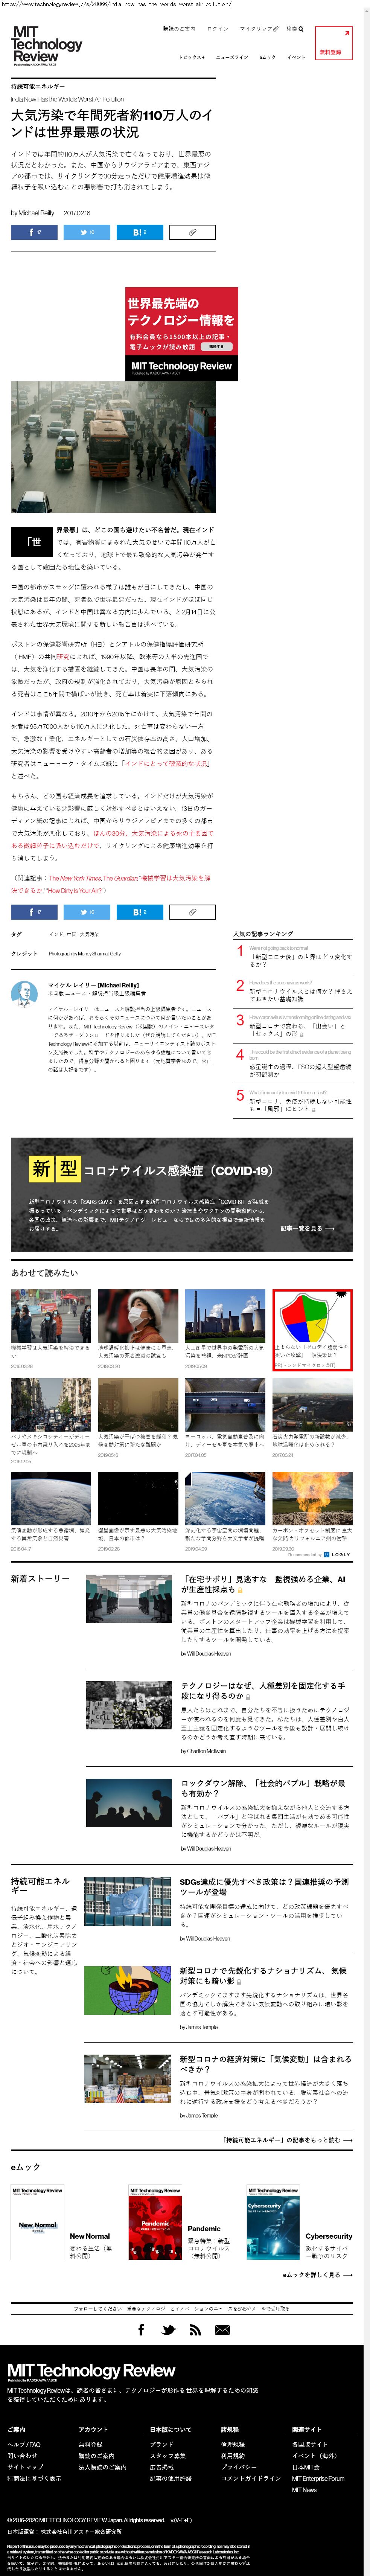Click the MIT Technology Review header logo

point(46,46)
